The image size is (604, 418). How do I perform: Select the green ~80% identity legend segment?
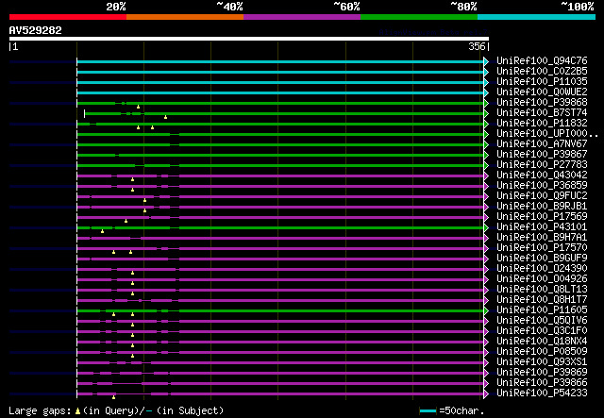click(419, 17)
